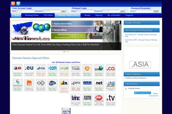Focus Password Reminder Email field
This screenshot has width=172, height=114.
click(144, 11)
